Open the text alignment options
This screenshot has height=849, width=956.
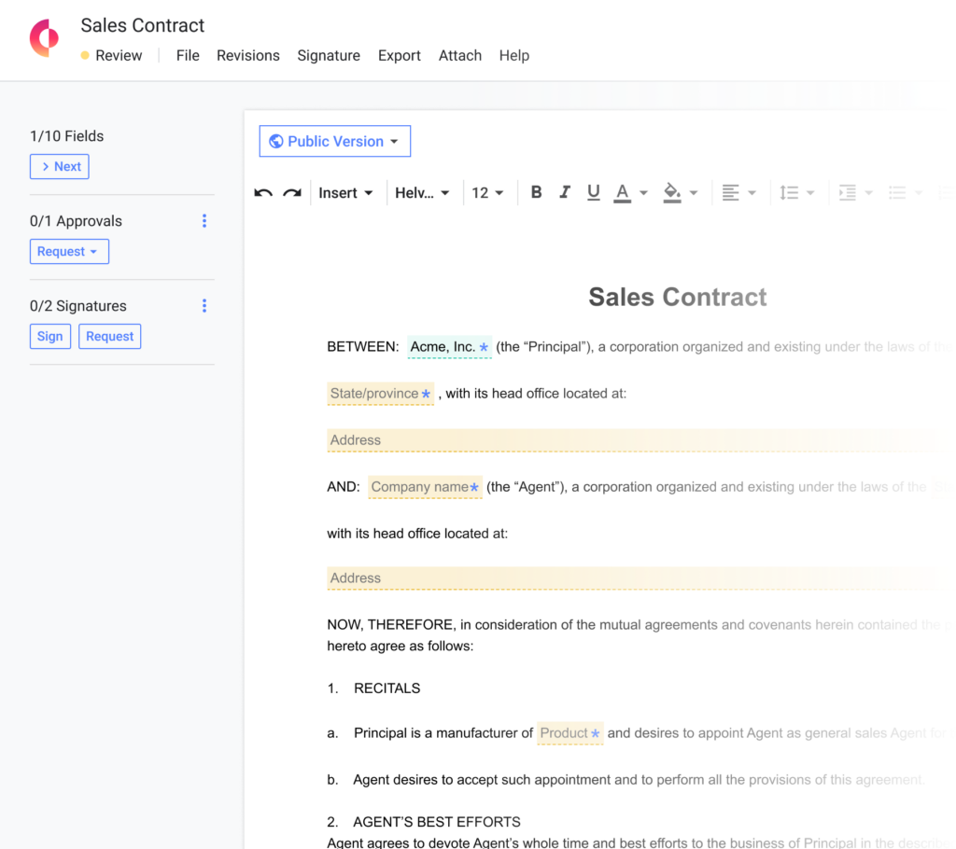738,193
